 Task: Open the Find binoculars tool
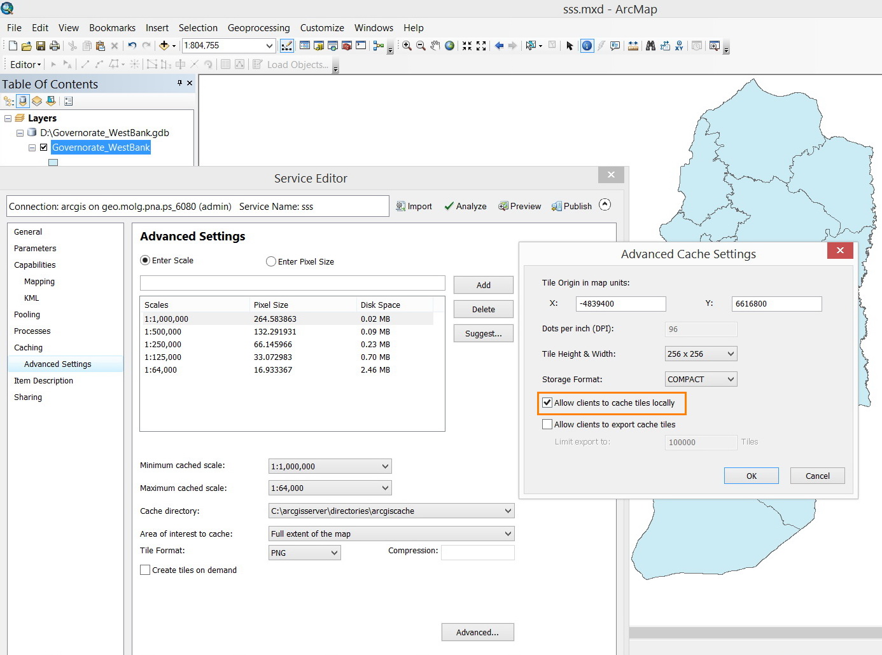[650, 46]
